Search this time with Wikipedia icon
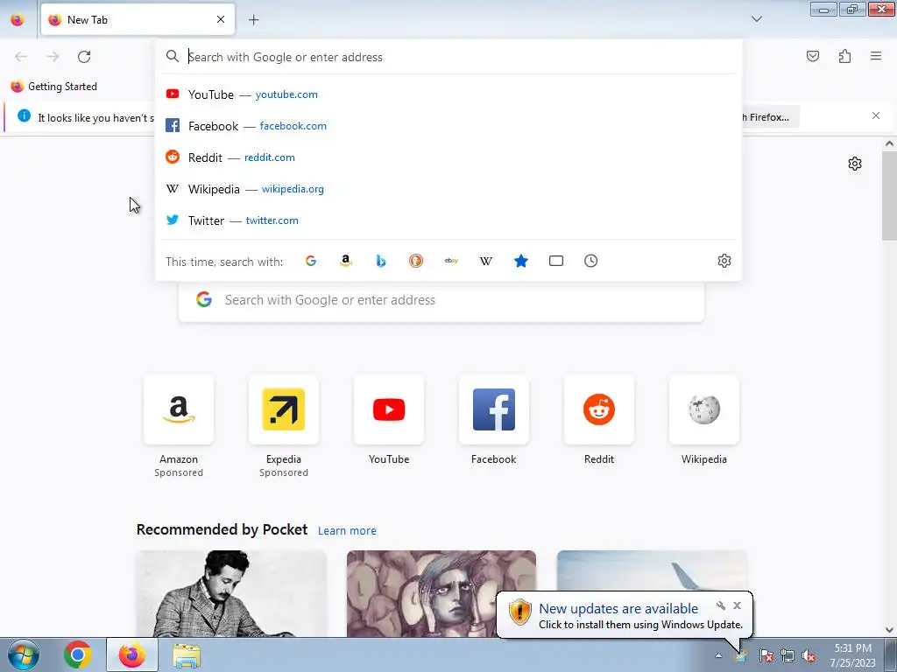This screenshot has height=672, width=897. 485,261
